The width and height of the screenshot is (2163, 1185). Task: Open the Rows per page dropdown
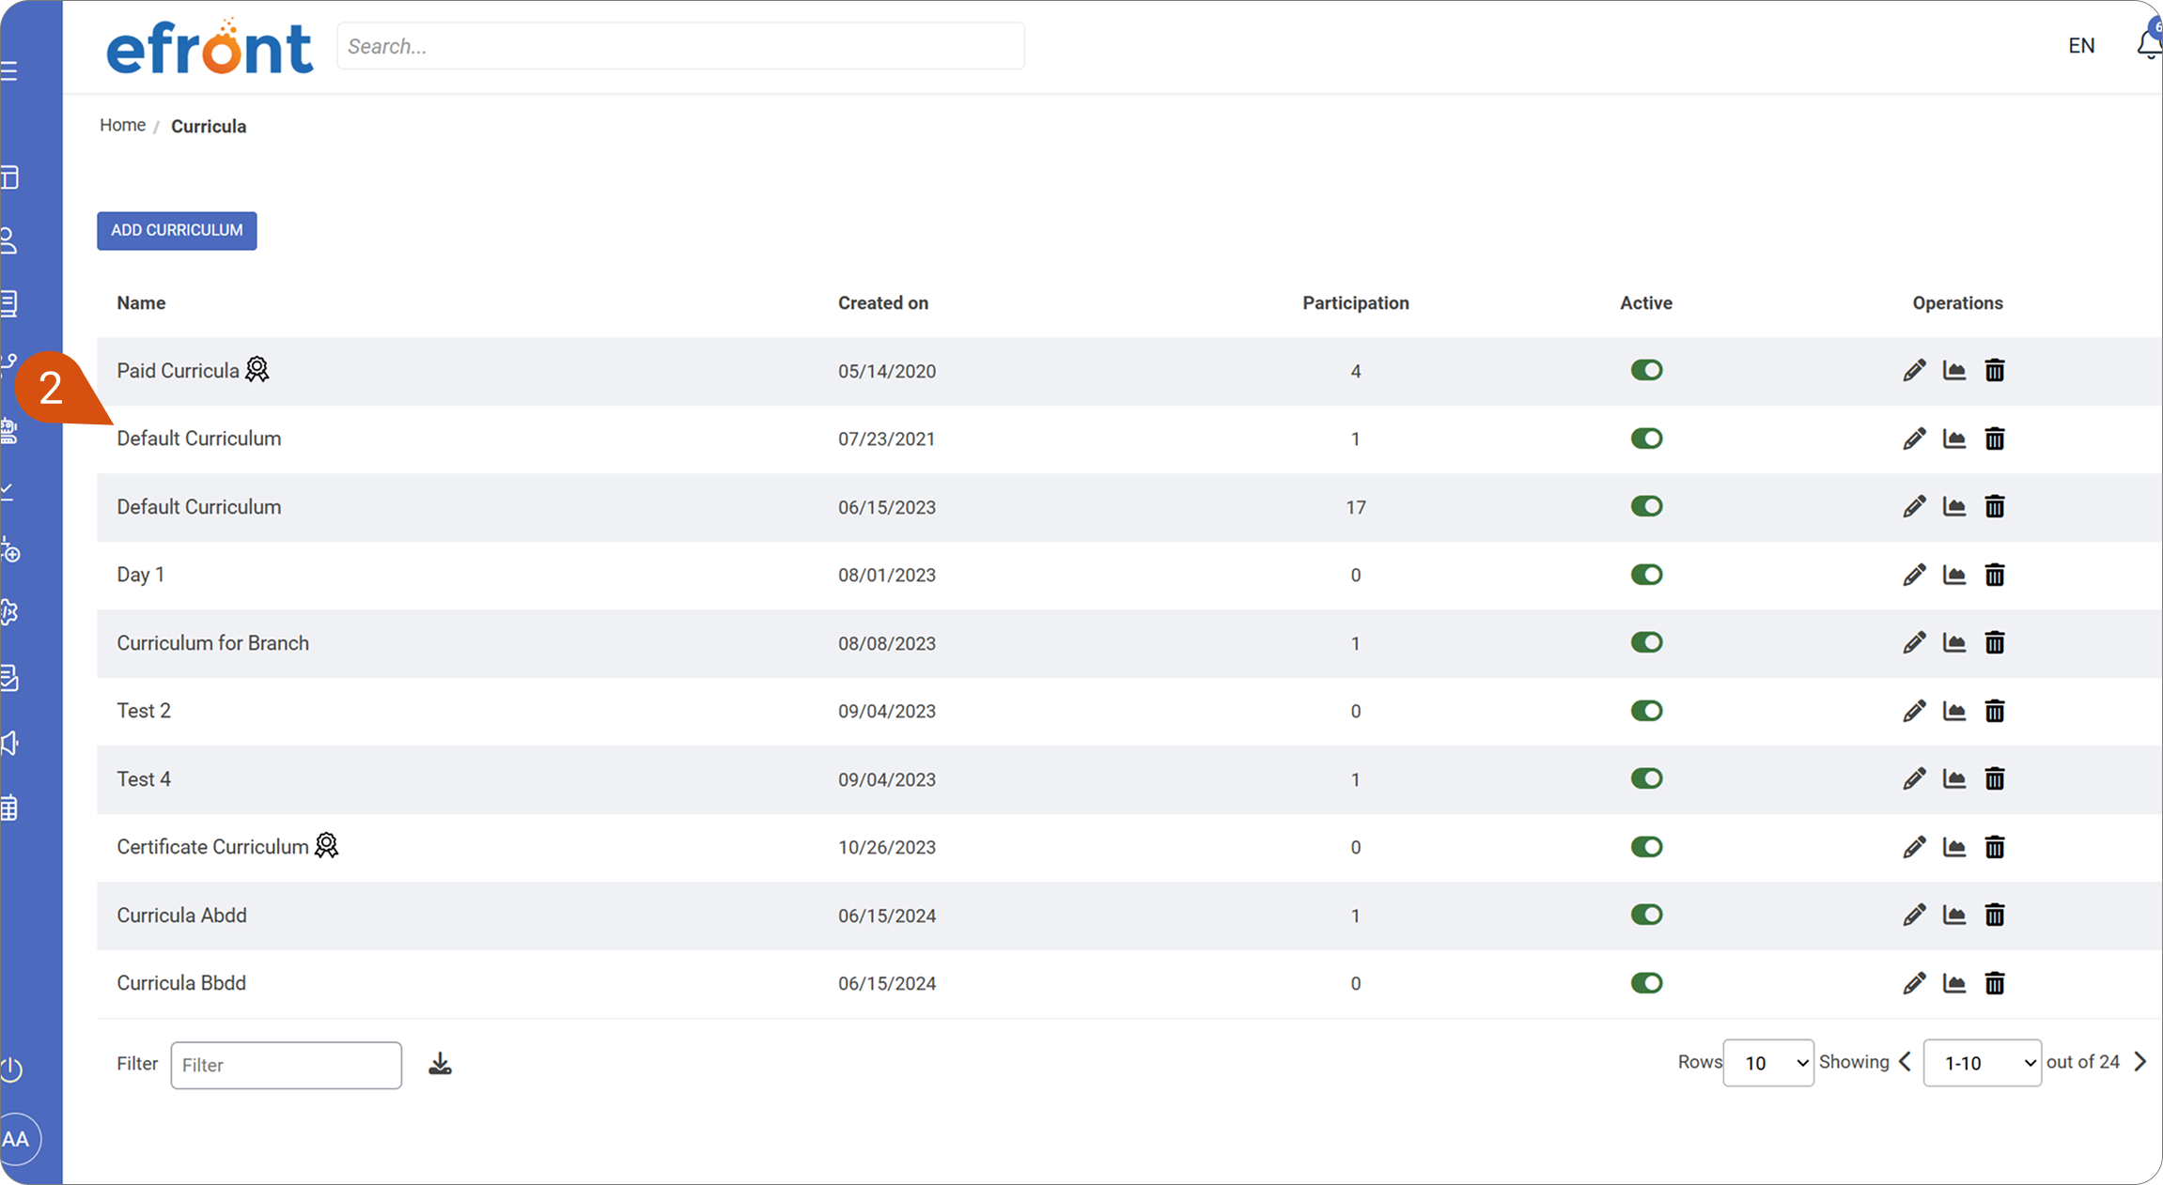click(1768, 1063)
